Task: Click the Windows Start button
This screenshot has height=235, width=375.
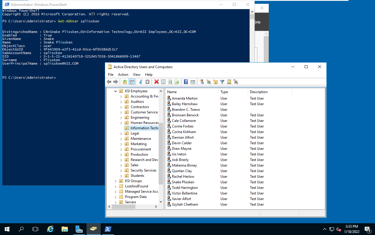Action: (7, 229)
